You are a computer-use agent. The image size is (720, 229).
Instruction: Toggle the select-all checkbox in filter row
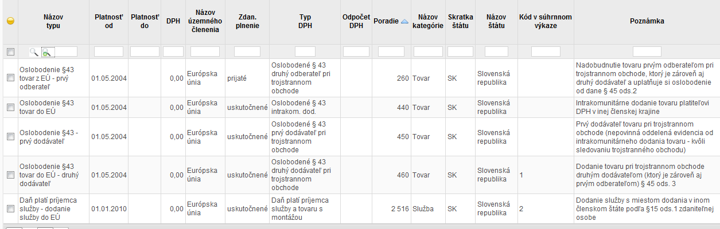pos(10,52)
